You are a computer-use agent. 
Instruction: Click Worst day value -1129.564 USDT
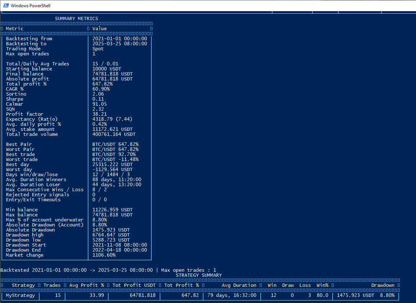[x=113, y=170]
